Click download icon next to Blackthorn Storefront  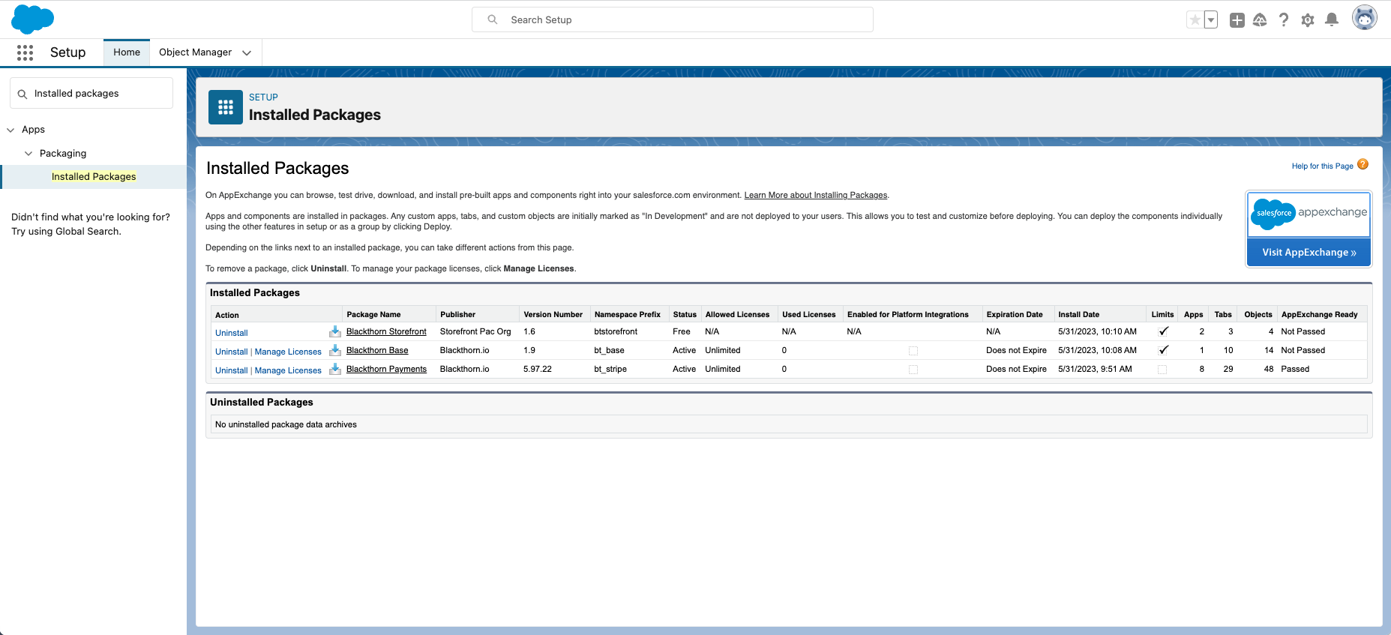[335, 331]
